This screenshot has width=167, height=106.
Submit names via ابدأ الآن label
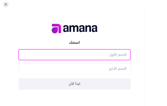click(74, 84)
